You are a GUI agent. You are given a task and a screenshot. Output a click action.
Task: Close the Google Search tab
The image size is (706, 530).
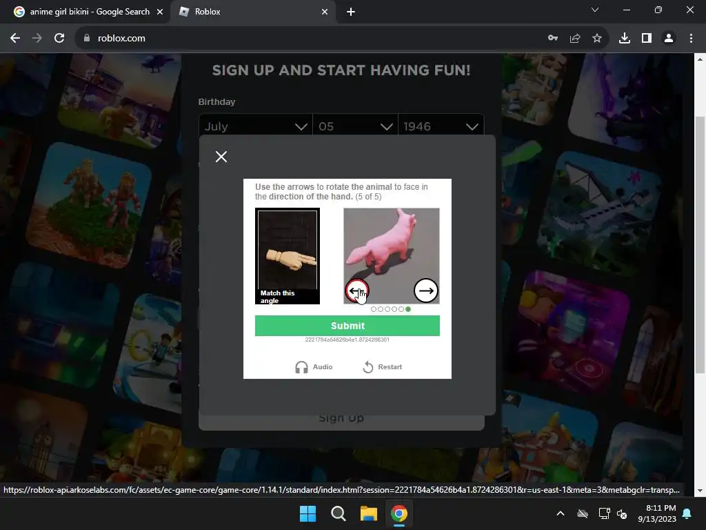[160, 12]
